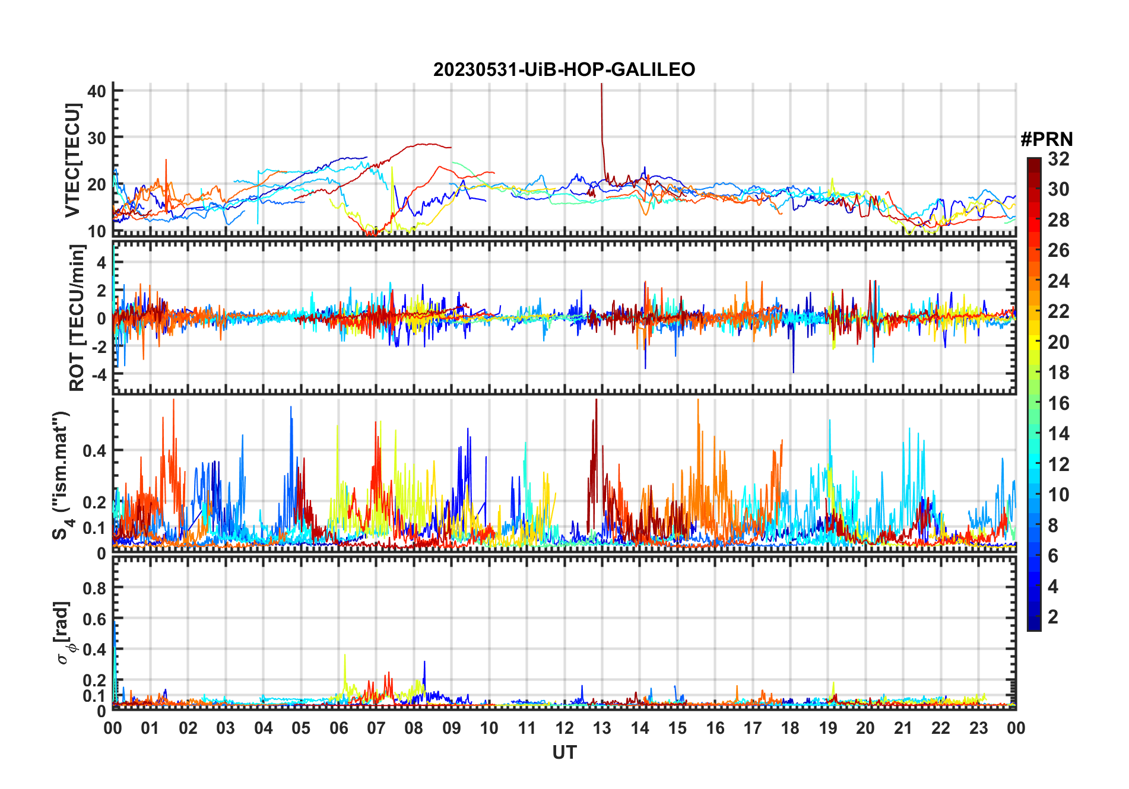The image size is (1129, 789).
Task: Click the -4 tick on the ROT axis
Action: 100,375
